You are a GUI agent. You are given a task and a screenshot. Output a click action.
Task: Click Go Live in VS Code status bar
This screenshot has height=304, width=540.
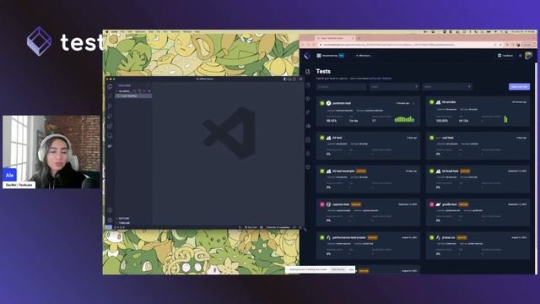point(251,227)
